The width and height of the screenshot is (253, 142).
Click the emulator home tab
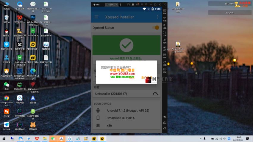(96, 4)
